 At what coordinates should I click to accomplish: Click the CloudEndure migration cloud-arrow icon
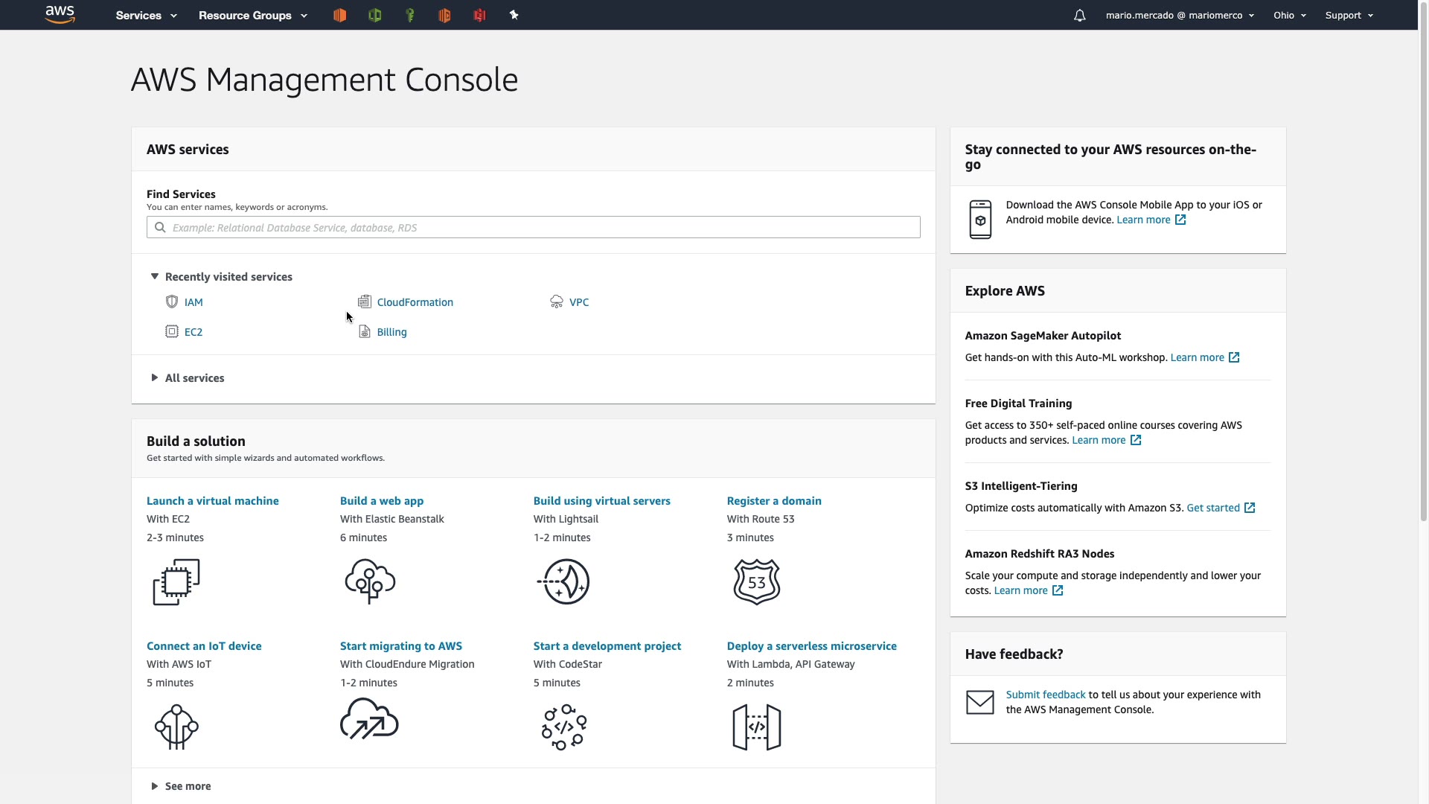pos(369,719)
